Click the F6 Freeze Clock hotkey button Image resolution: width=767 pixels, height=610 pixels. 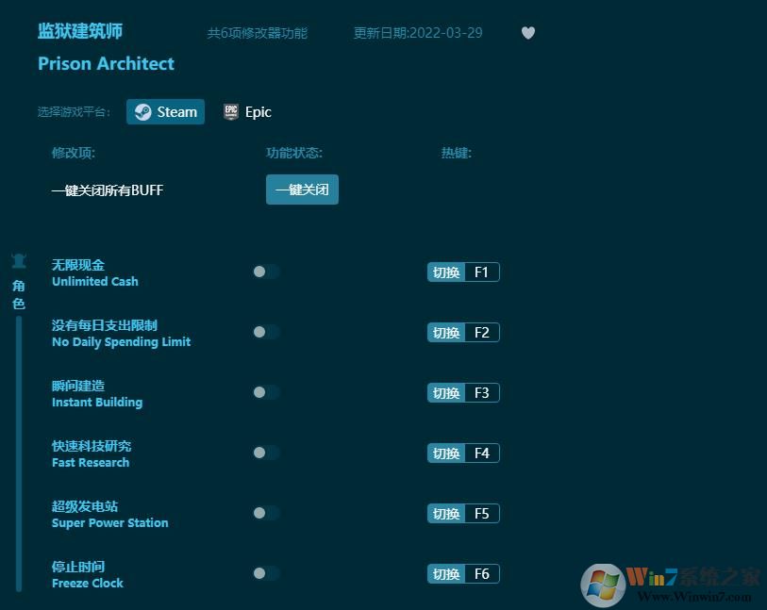[x=462, y=573]
